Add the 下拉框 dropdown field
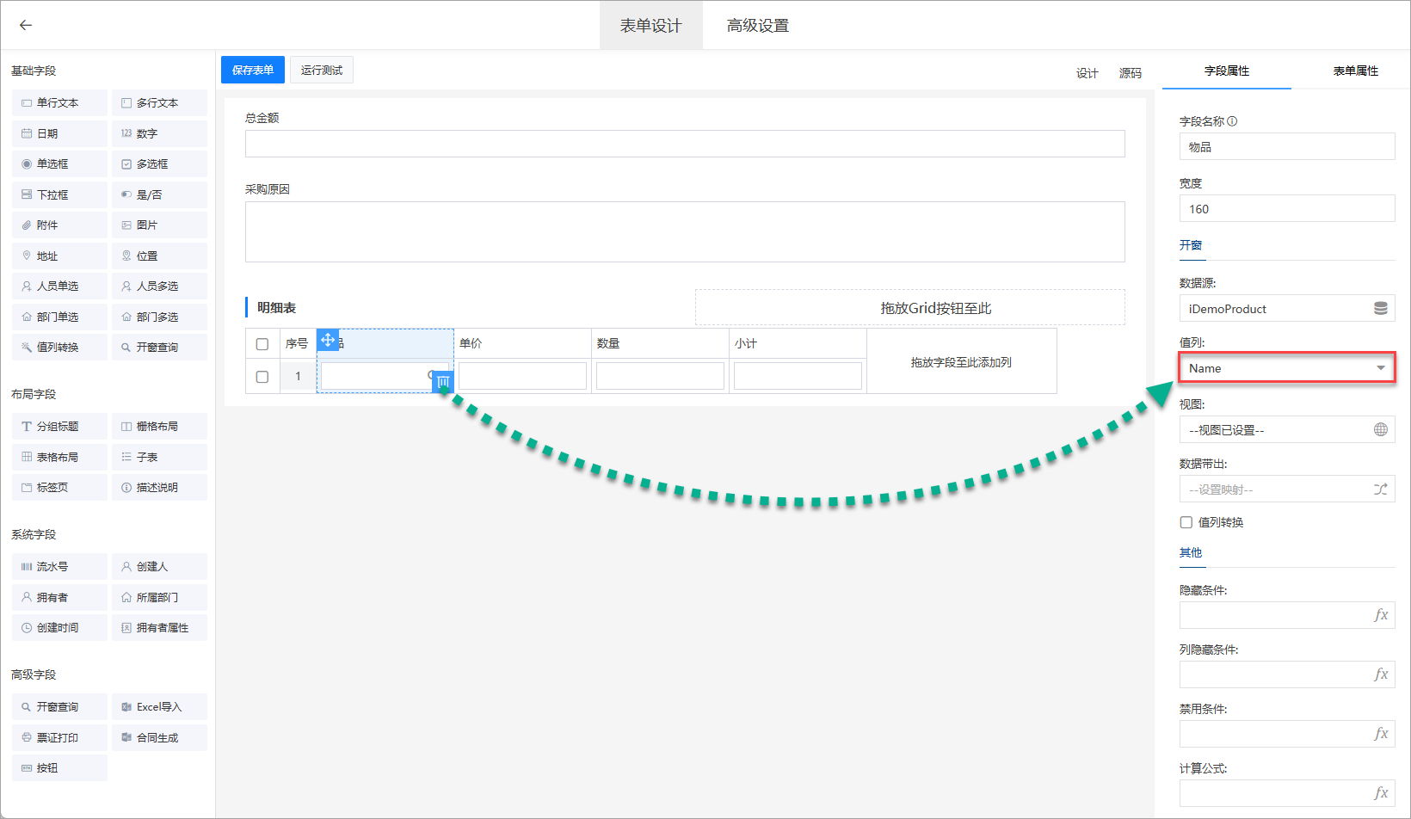1411x819 pixels. click(x=59, y=195)
